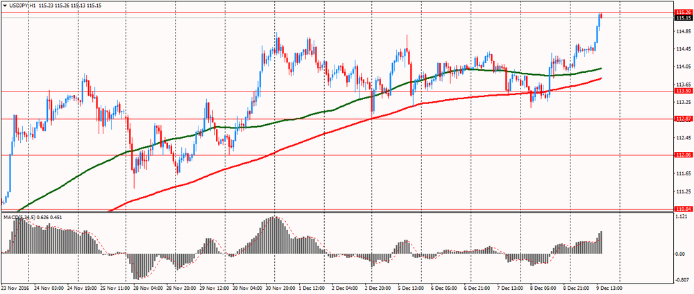Screen dimensions: 694x294
Task: Click the red 112.06 price level label
Action: (684, 155)
